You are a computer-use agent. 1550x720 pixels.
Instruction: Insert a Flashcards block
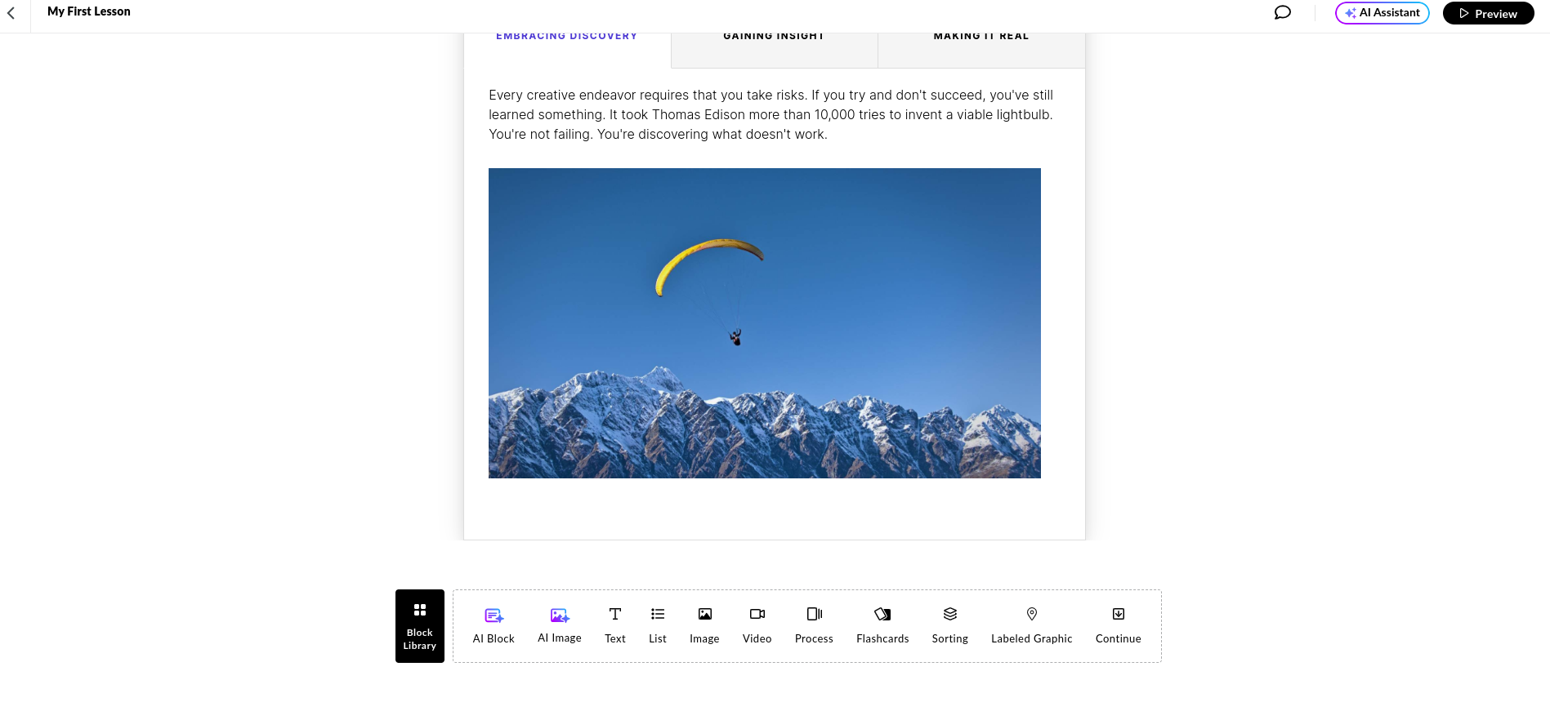coord(882,626)
